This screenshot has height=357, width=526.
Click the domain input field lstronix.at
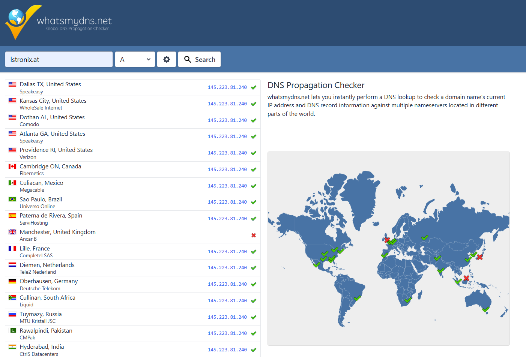(x=59, y=59)
